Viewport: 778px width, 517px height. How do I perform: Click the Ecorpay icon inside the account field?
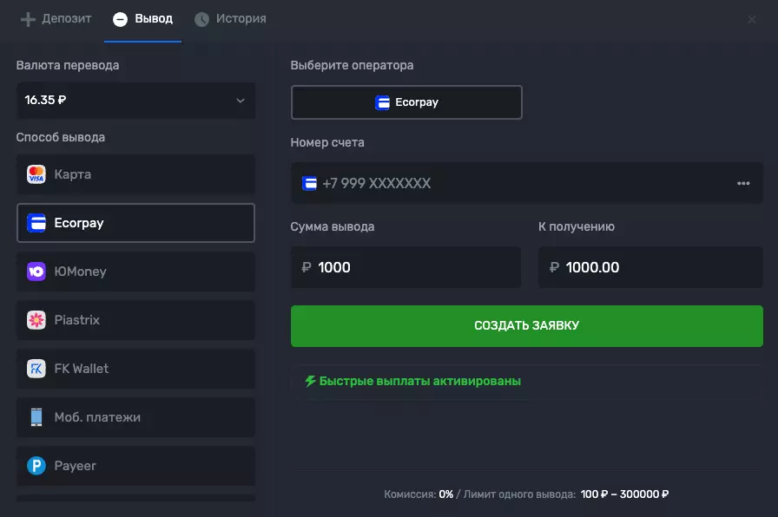click(309, 183)
